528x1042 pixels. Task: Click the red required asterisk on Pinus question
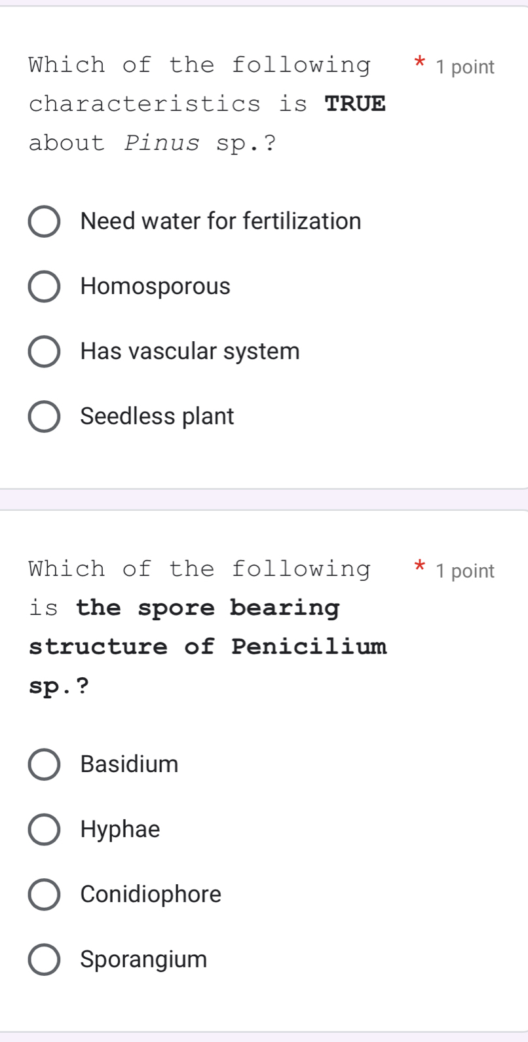(x=420, y=65)
